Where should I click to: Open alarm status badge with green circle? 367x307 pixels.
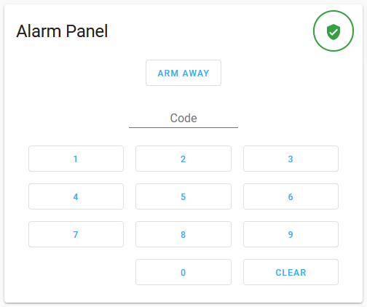tap(334, 31)
